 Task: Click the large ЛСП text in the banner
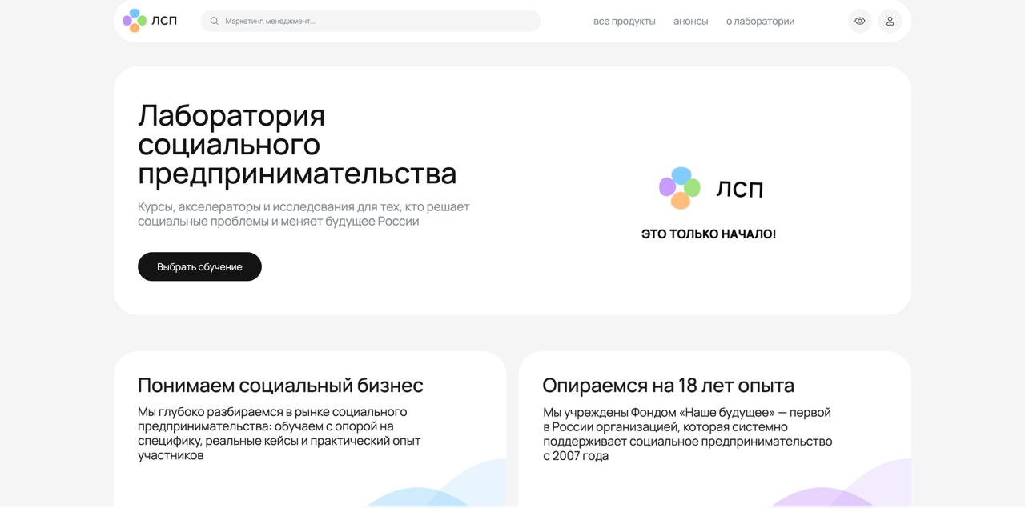tap(739, 190)
